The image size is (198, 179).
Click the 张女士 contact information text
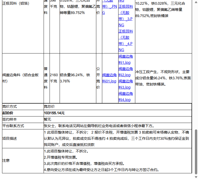coord(99,126)
